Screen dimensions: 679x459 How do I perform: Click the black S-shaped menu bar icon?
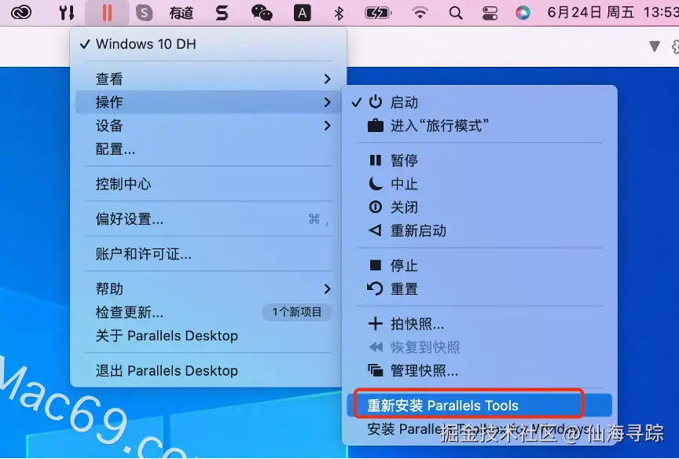[x=222, y=13]
